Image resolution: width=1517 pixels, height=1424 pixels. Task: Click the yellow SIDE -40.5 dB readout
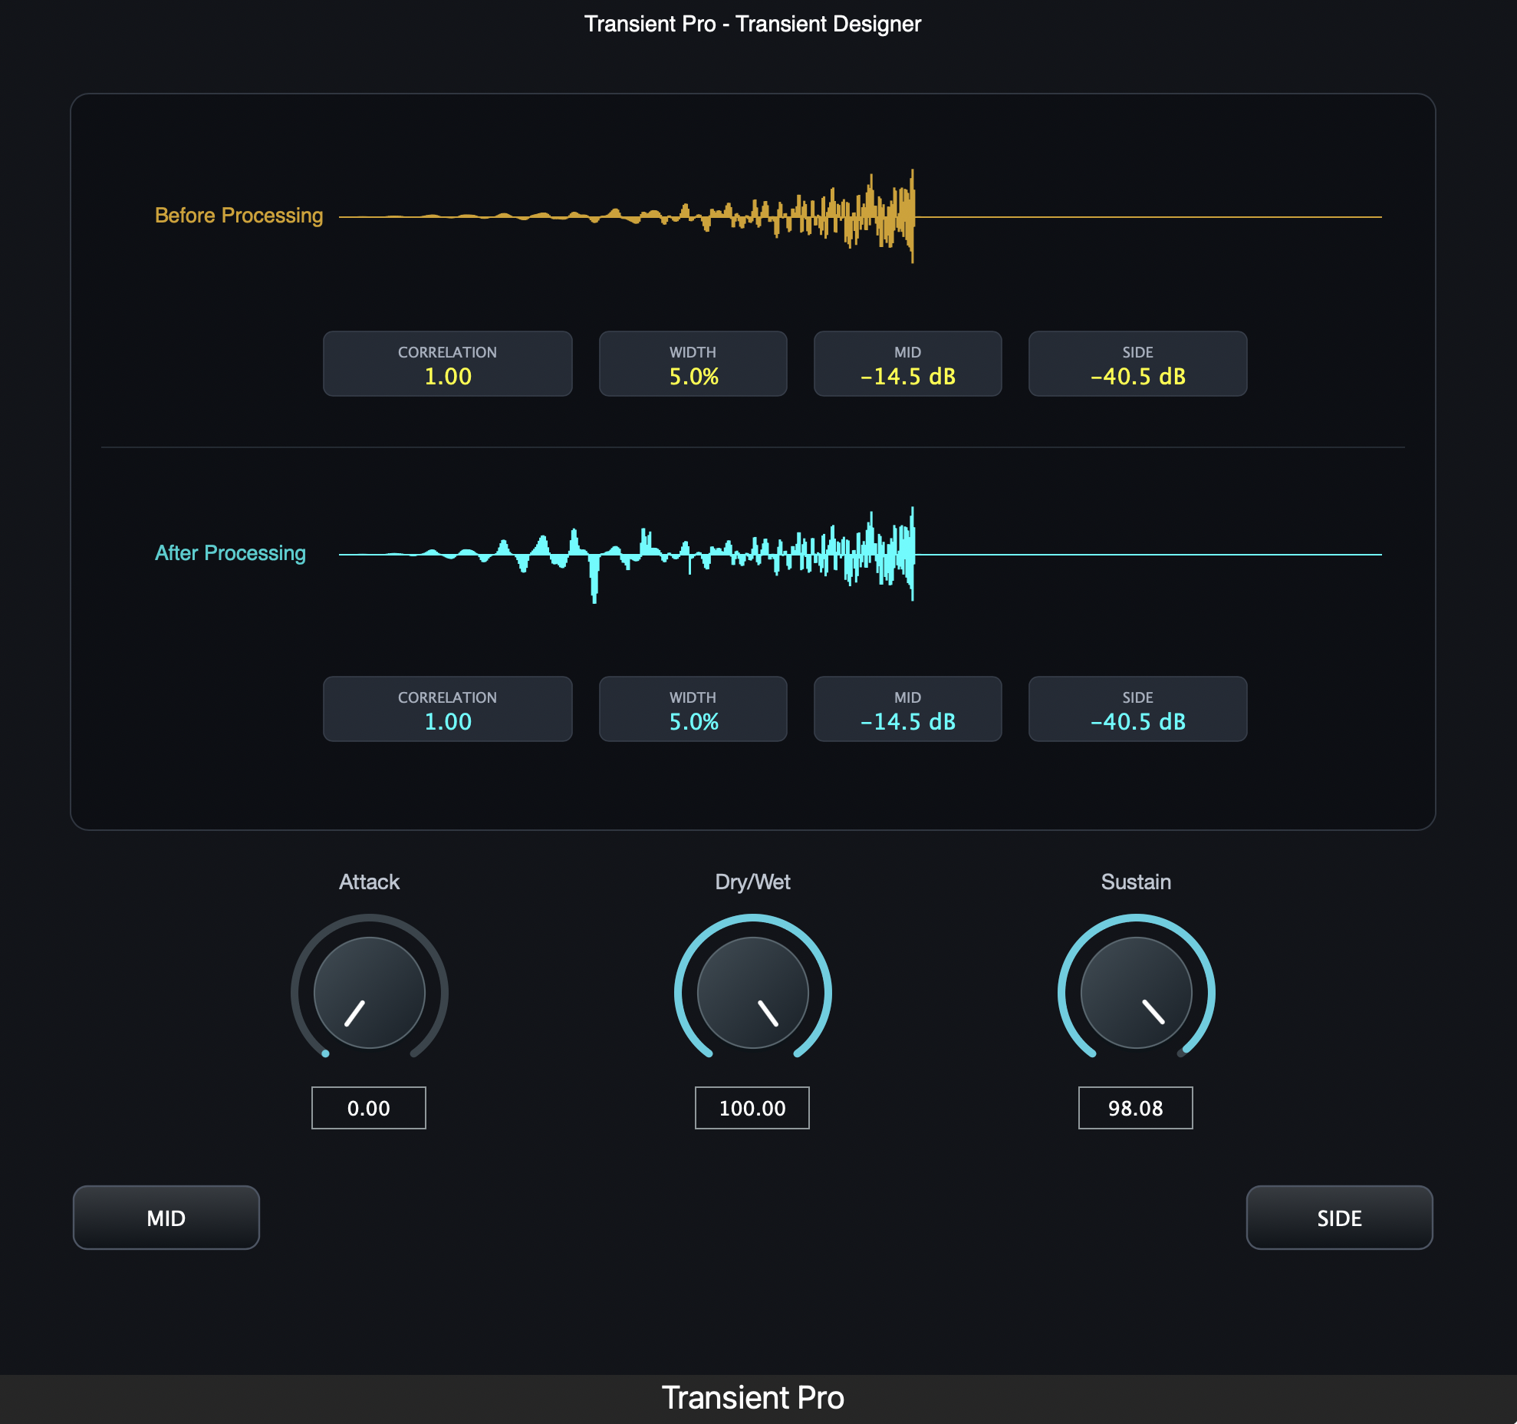1138,364
